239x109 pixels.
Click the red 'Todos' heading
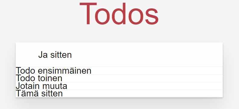pyautogui.click(x=119, y=14)
